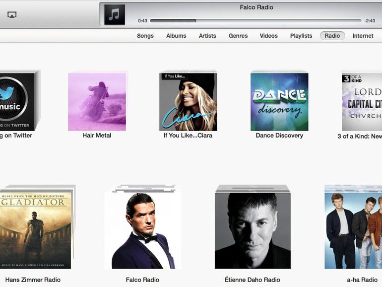Select the Radio tab
The width and height of the screenshot is (382, 287).
pyautogui.click(x=332, y=36)
